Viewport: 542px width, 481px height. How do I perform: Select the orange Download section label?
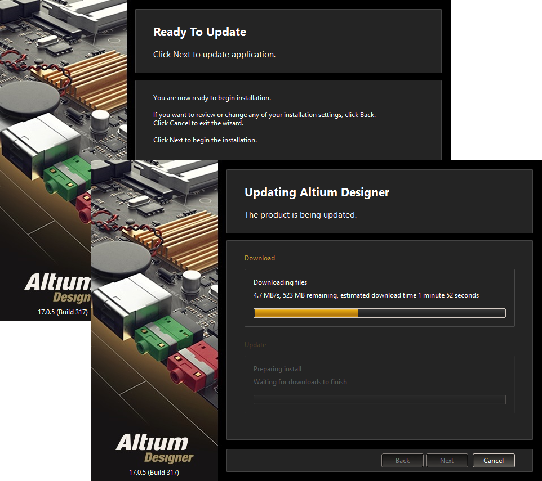pyautogui.click(x=260, y=258)
